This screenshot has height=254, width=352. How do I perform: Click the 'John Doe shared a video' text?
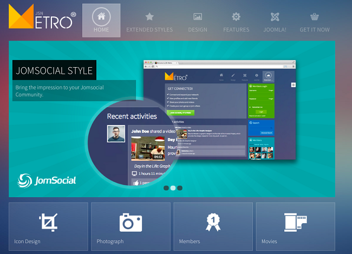153,132
